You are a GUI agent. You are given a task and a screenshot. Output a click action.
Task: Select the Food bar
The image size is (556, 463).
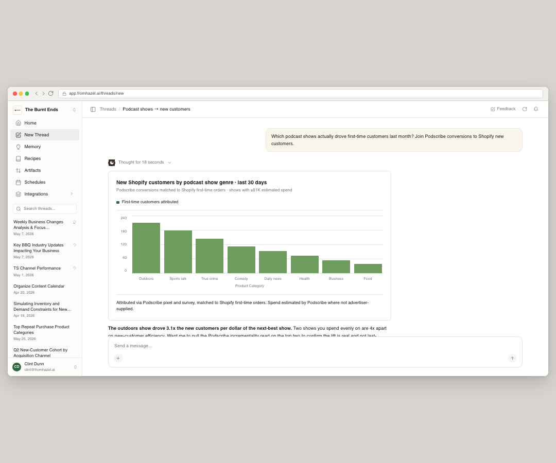click(368, 269)
